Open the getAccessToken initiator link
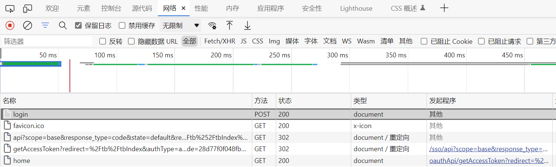The height and width of the screenshot is (167, 556). click(491, 149)
